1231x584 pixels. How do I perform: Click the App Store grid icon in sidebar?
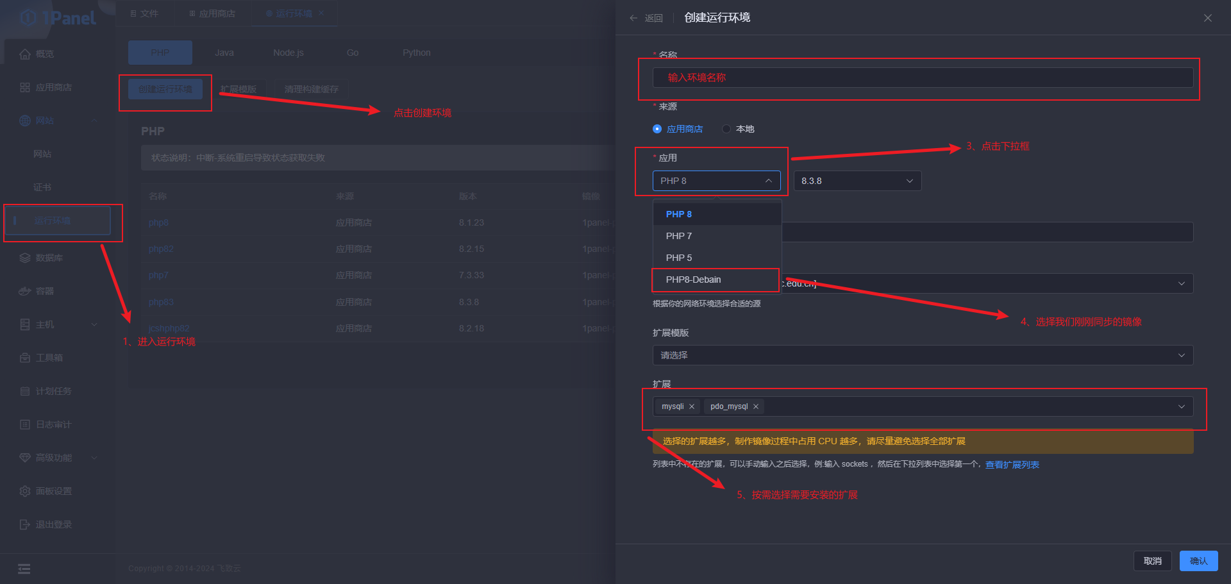25,87
